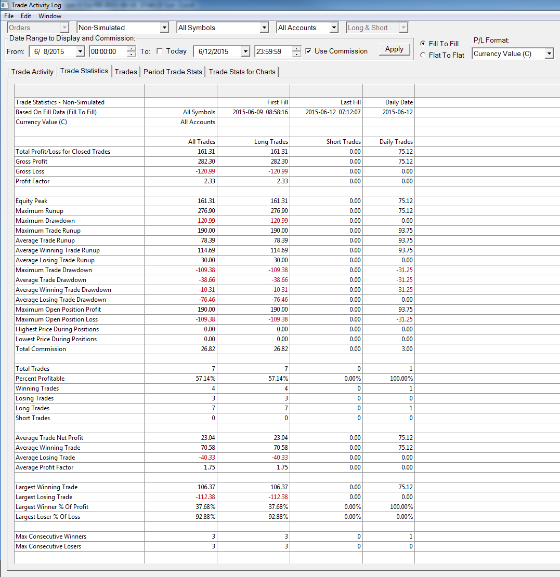This screenshot has width=560, height=577.
Task: Click the 'Profit Factor' row label
Action: [32, 181]
